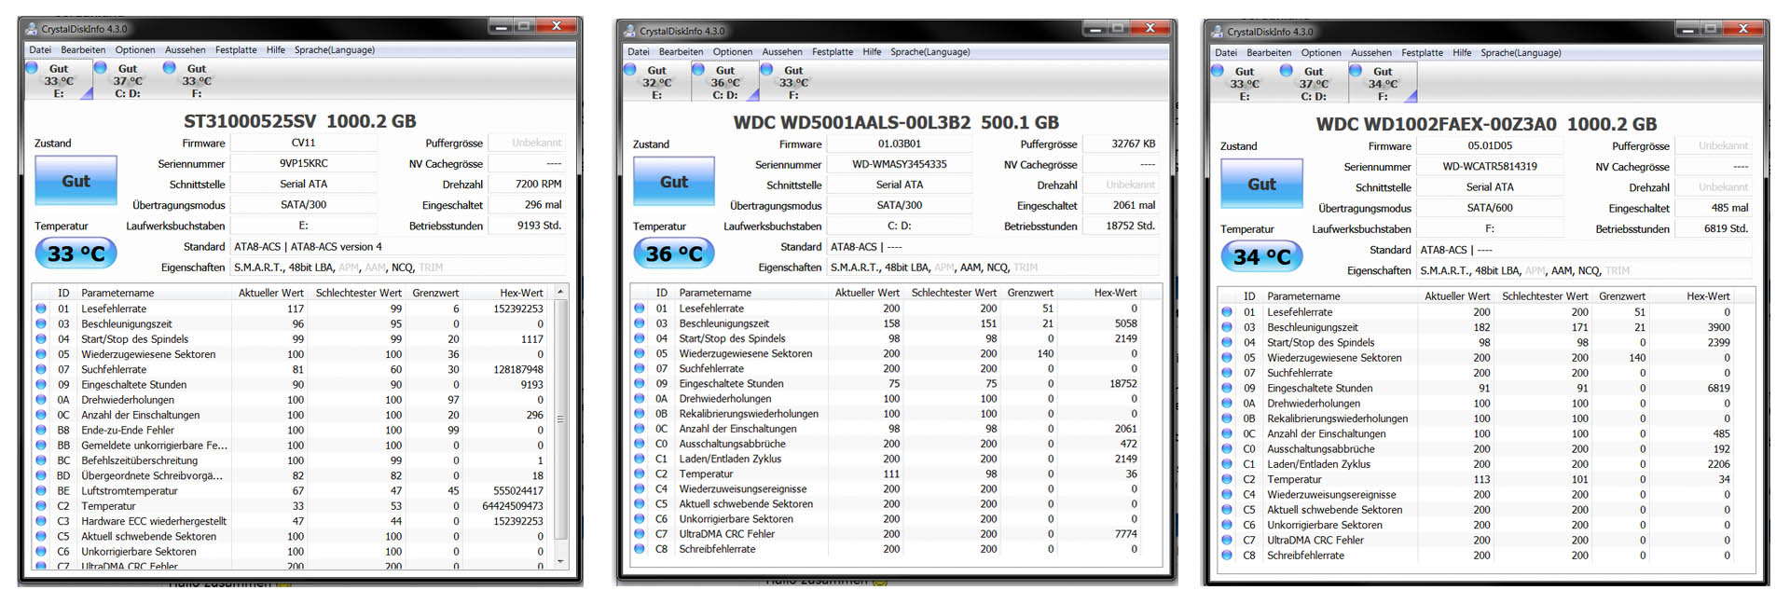Click status dot for Laden/Entladen Zyklus, right window
This screenshot has height=604, width=1790.
click(x=1227, y=464)
